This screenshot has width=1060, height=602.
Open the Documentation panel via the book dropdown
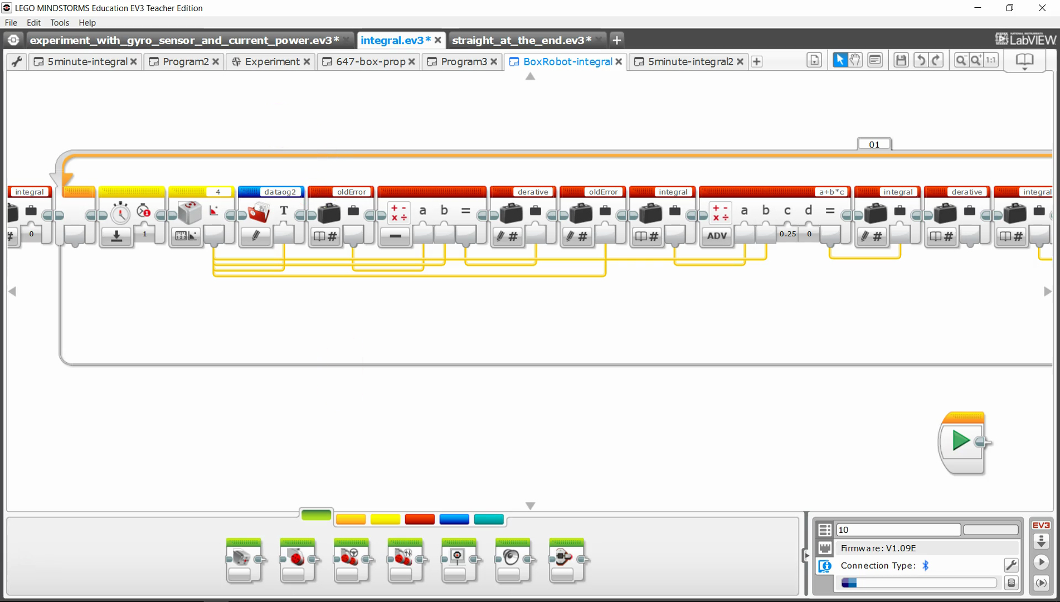pos(1024,60)
